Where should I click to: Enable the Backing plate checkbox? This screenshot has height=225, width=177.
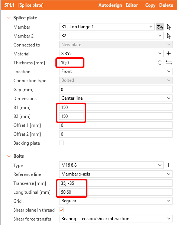click(x=61, y=143)
